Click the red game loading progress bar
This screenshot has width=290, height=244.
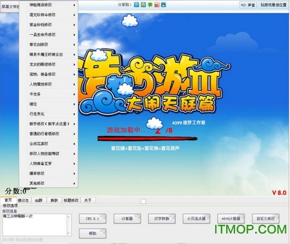click(147, 139)
